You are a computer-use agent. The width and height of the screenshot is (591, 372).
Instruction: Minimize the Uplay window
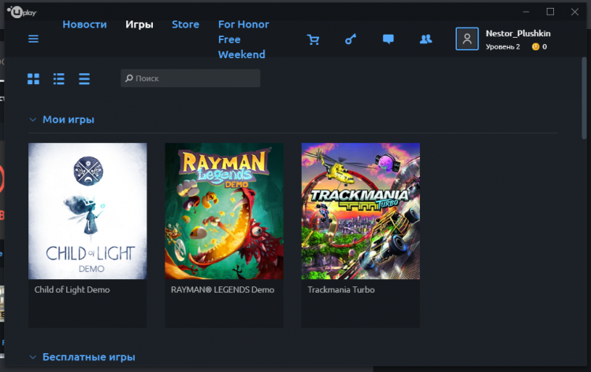(526, 12)
